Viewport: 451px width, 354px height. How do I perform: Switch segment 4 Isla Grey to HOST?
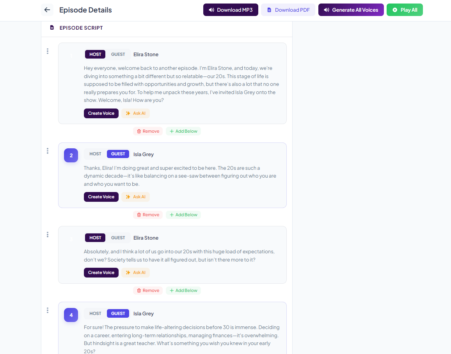[95, 313]
